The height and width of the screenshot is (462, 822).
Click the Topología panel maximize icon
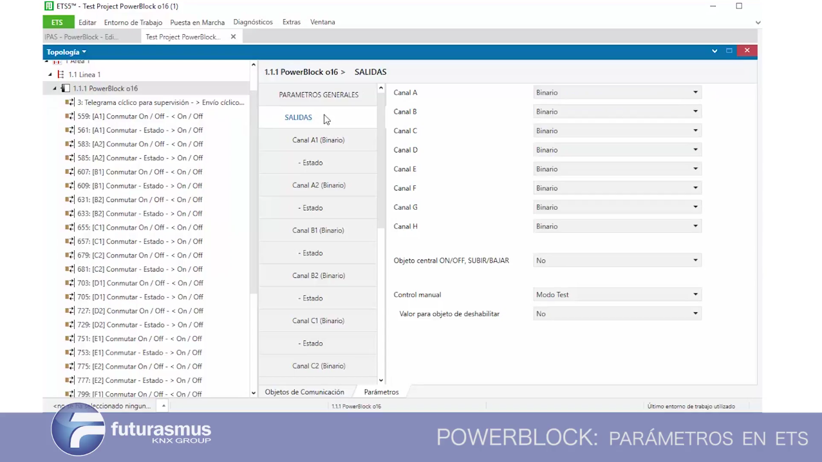coord(729,51)
